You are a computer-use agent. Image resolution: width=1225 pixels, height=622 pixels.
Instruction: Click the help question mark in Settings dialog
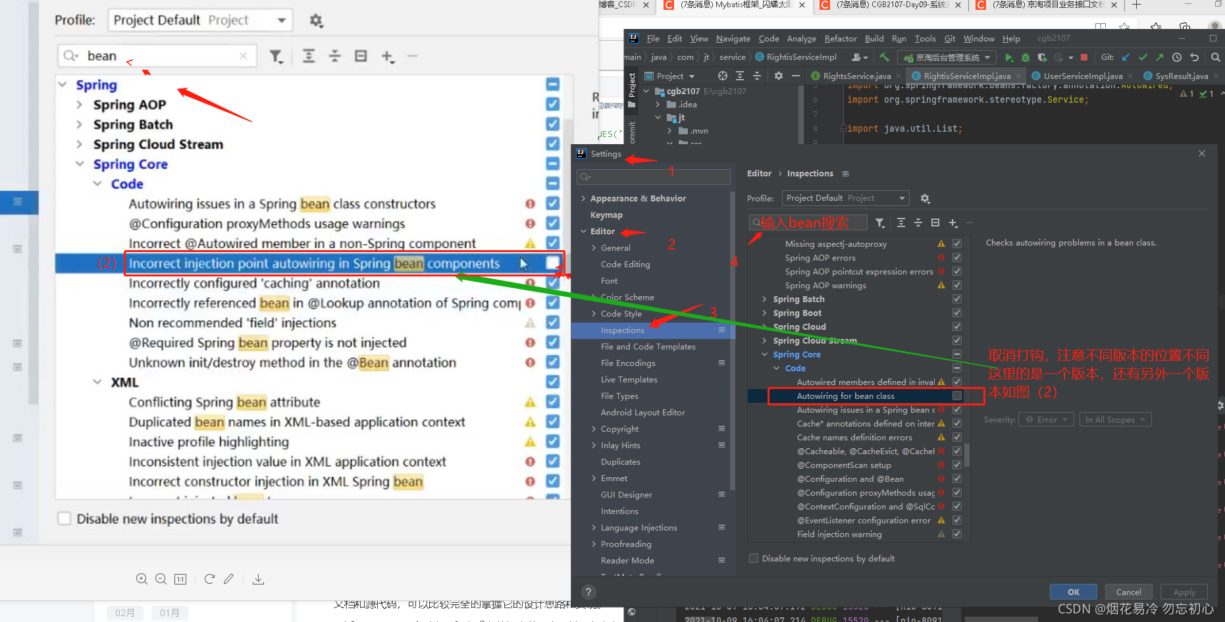(589, 592)
